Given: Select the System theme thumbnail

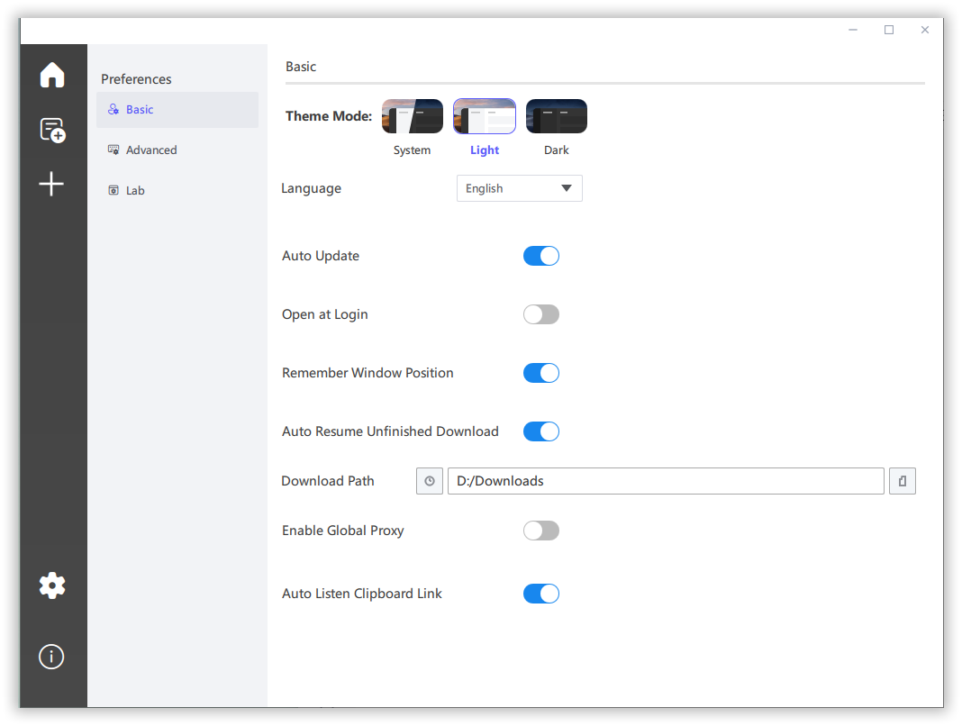Looking at the screenshot, I should pyautogui.click(x=413, y=116).
